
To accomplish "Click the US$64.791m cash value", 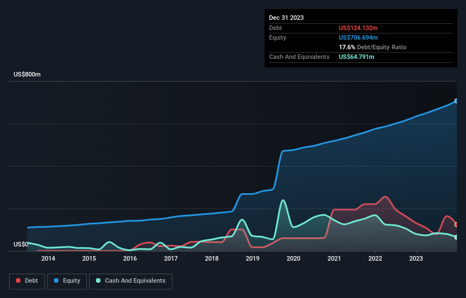I will pos(356,57).
